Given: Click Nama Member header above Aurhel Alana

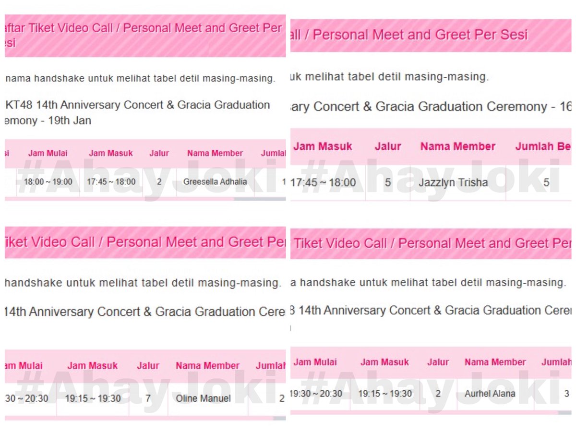Looking at the screenshot, I should [x=495, y=362].
